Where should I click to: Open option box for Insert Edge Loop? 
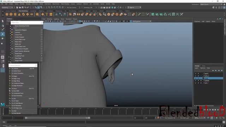tap(42, 39)
